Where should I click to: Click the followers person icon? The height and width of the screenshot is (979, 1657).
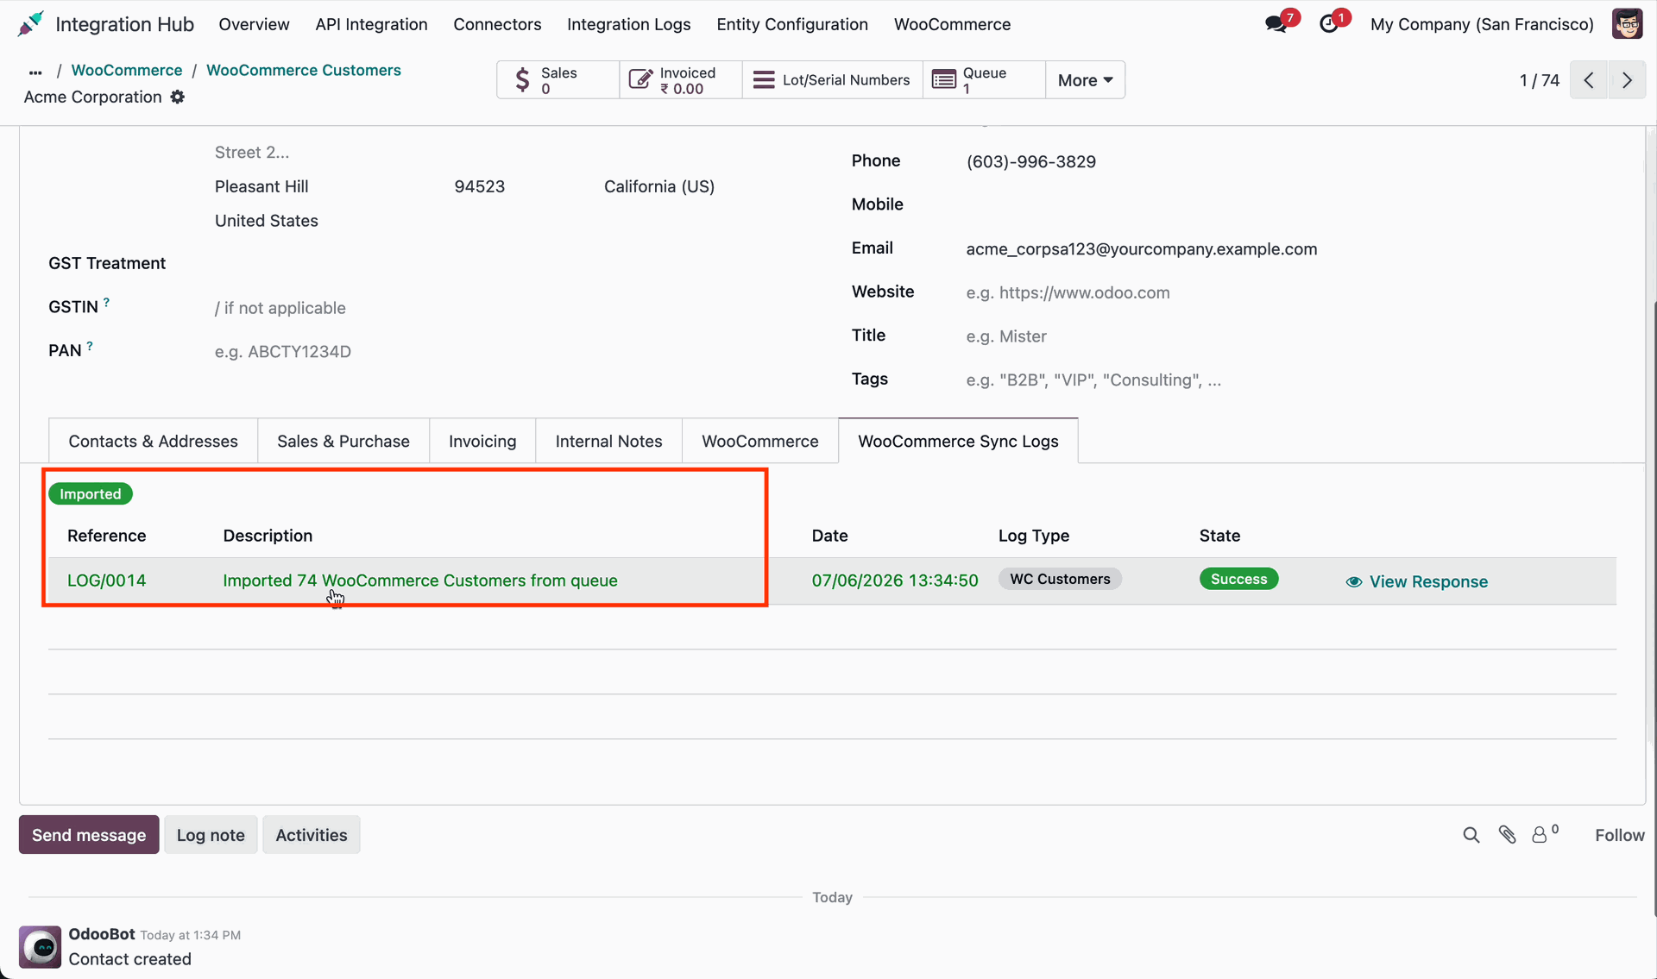point(1540,835)
